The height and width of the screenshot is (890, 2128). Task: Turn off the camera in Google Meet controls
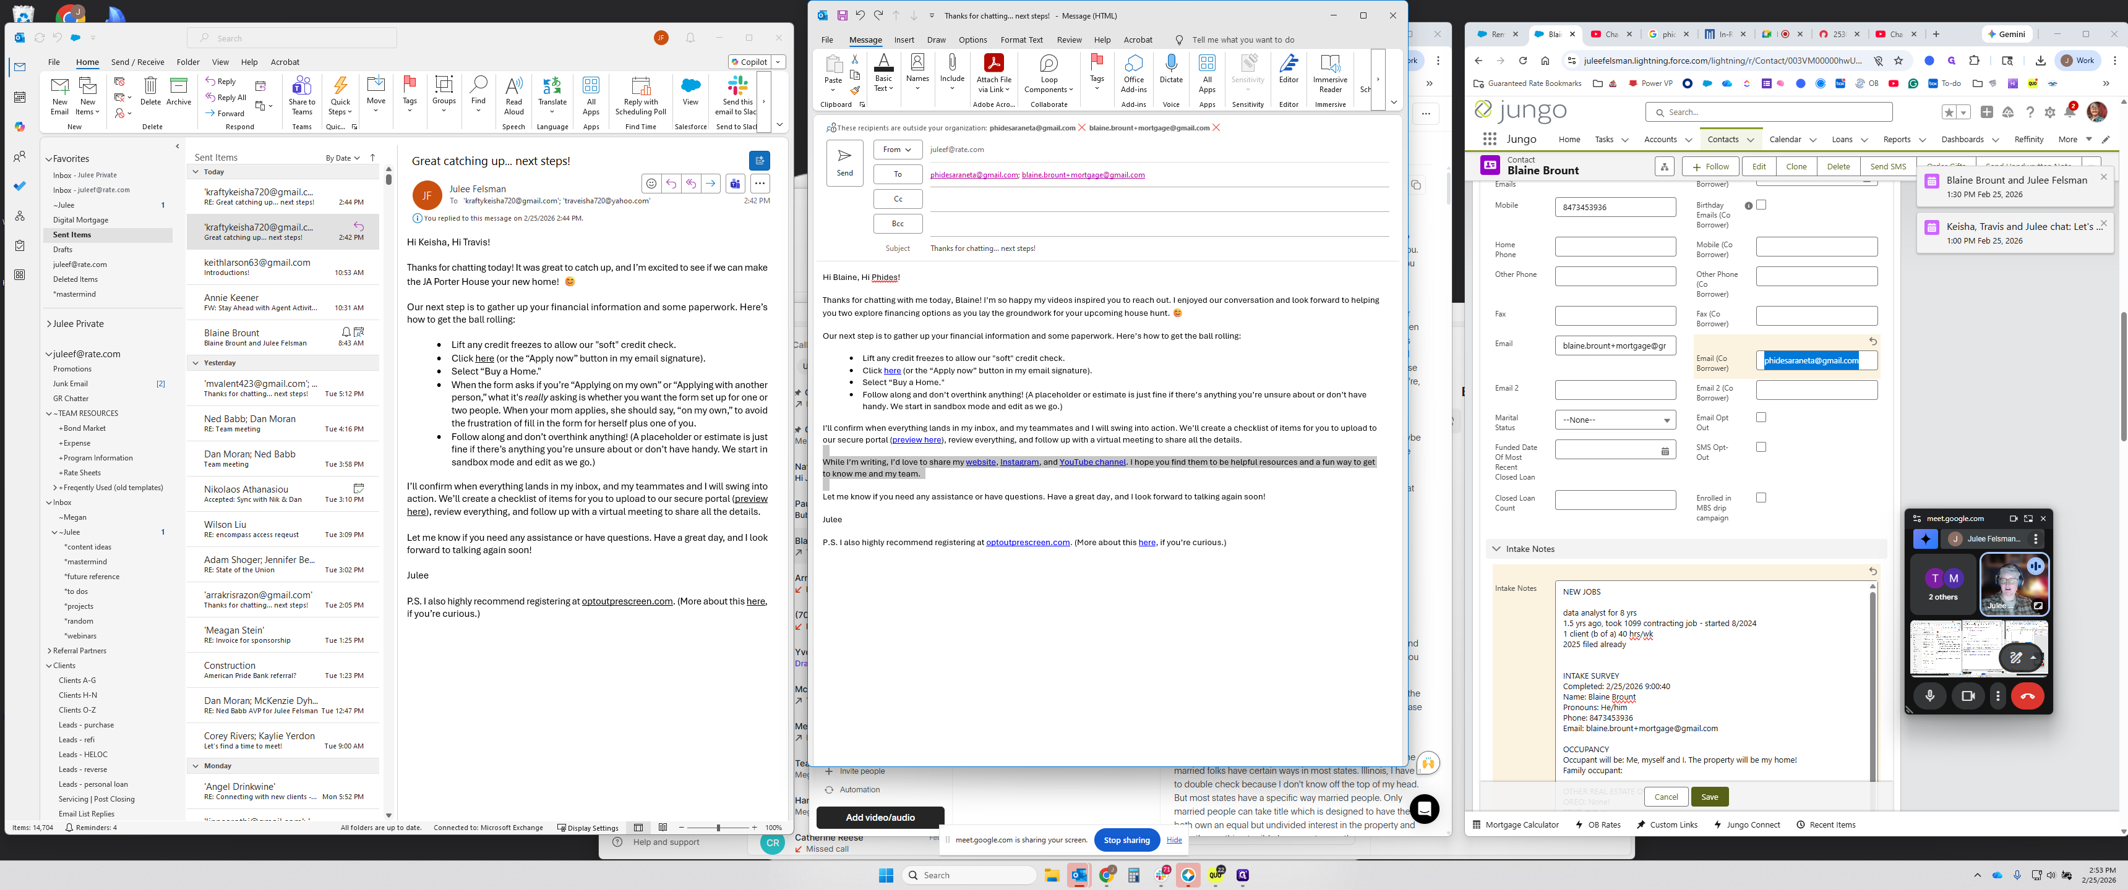tap(1970, 696)
